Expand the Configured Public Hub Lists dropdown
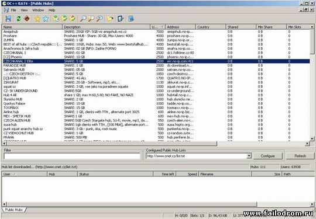Image resolution: width=316 pixels, height=219 pixels. (x=249, y=156)
